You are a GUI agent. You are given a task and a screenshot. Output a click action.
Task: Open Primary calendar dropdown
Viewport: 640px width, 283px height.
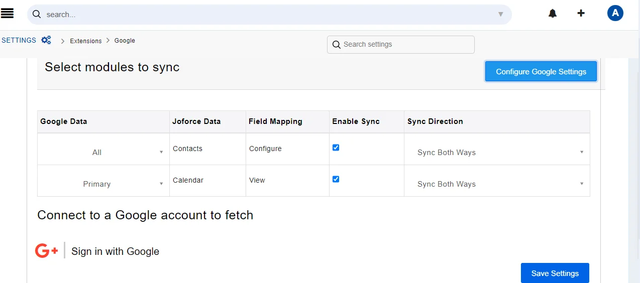[103, 184]
